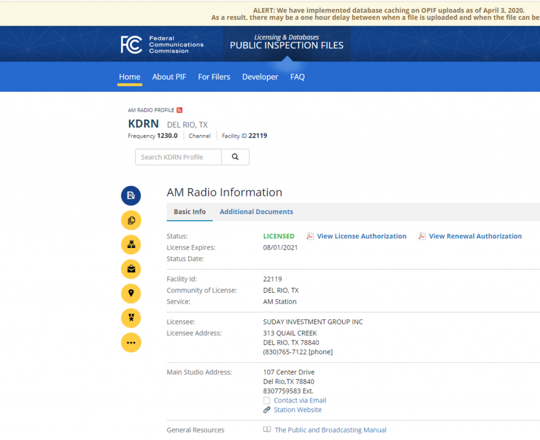This screenshot has width=540, height=440.
Task: Open the documents/copies sidebar icon
Action: (131, 220)
